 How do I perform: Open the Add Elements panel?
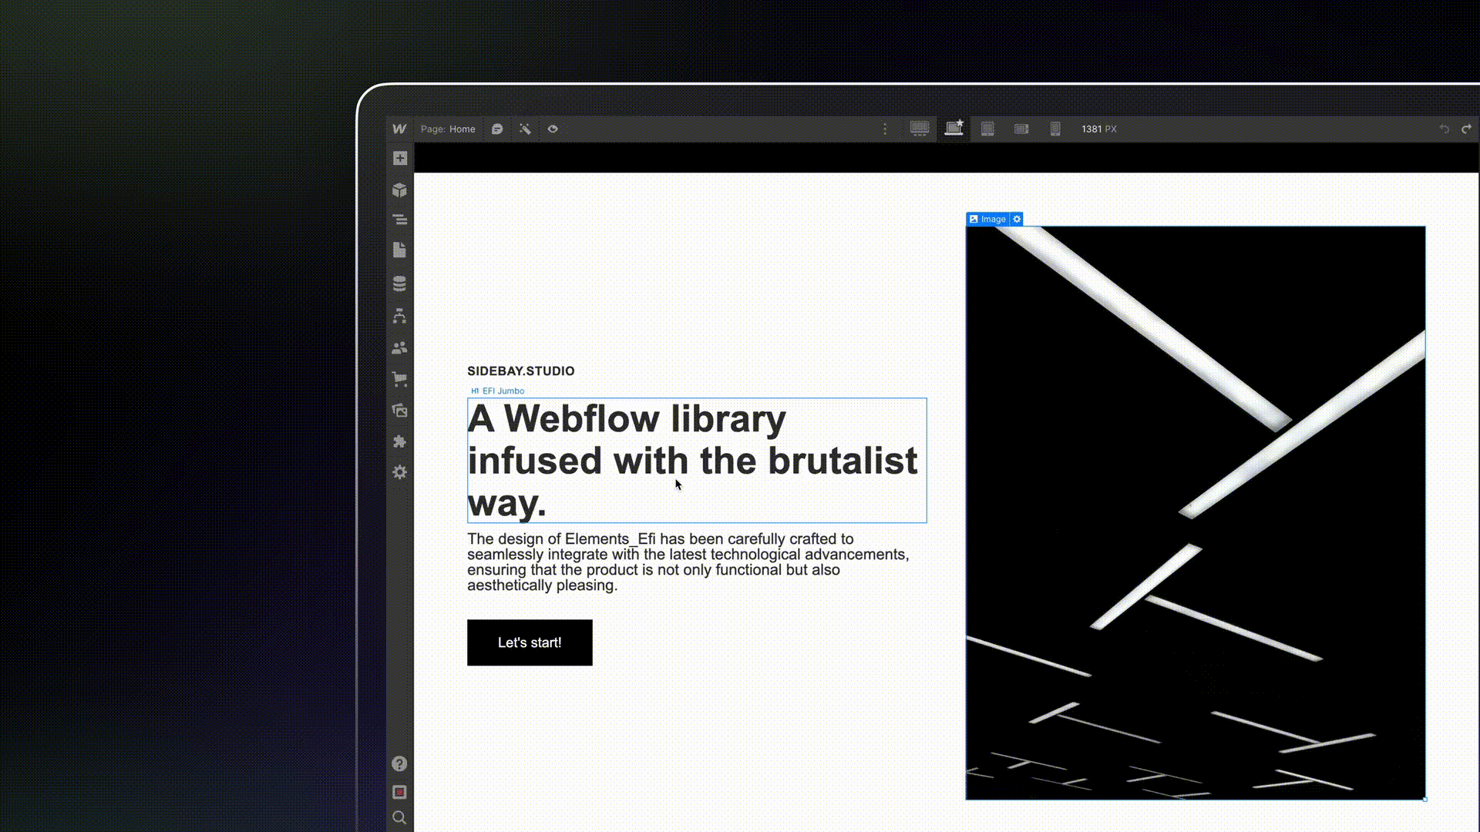400,159
